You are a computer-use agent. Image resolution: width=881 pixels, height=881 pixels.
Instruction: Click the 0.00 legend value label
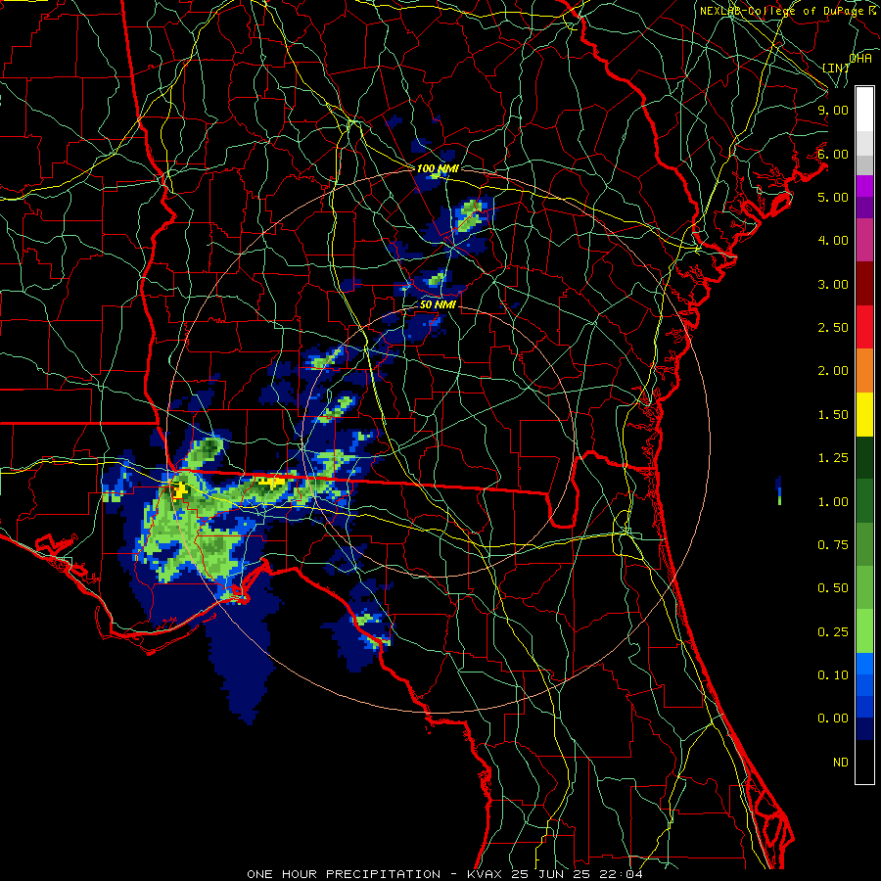pos(833,719)
